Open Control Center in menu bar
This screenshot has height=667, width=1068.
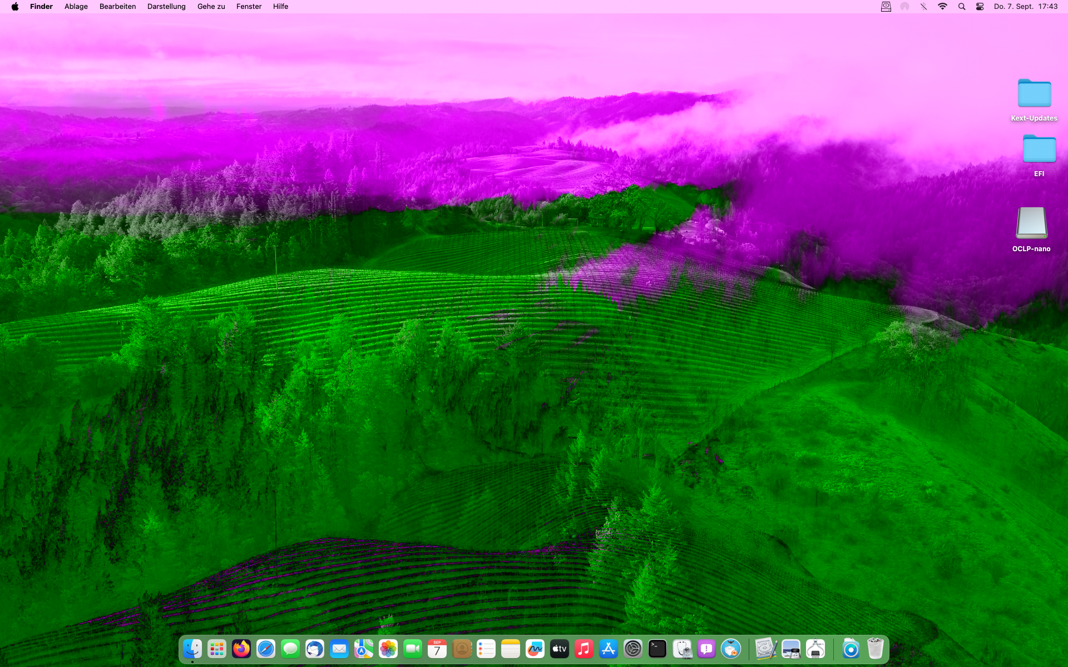tap(980, 7)
